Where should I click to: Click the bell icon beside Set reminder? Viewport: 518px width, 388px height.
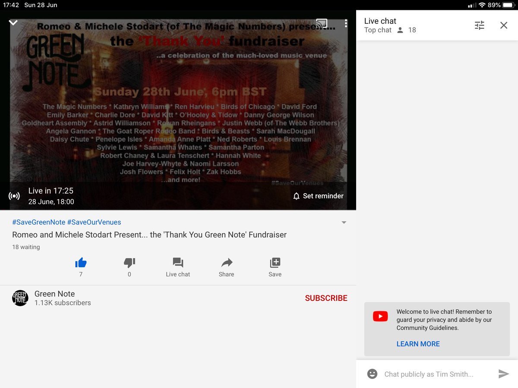[296, 196]
